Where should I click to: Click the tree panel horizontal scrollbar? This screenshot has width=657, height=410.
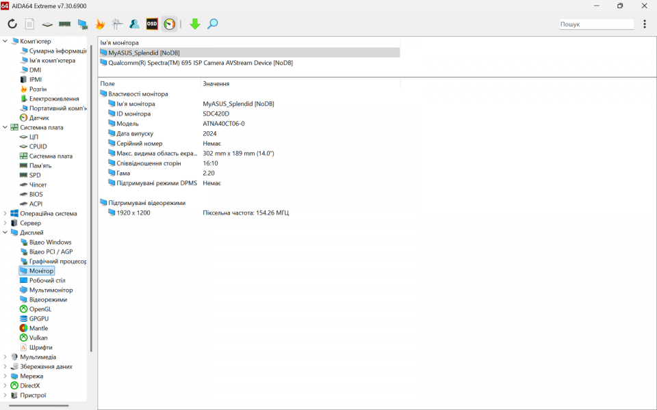(x=38, y=405)
